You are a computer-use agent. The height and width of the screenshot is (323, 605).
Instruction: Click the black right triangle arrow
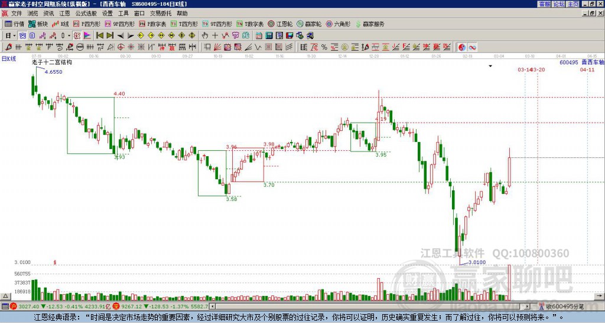[131, 36]
